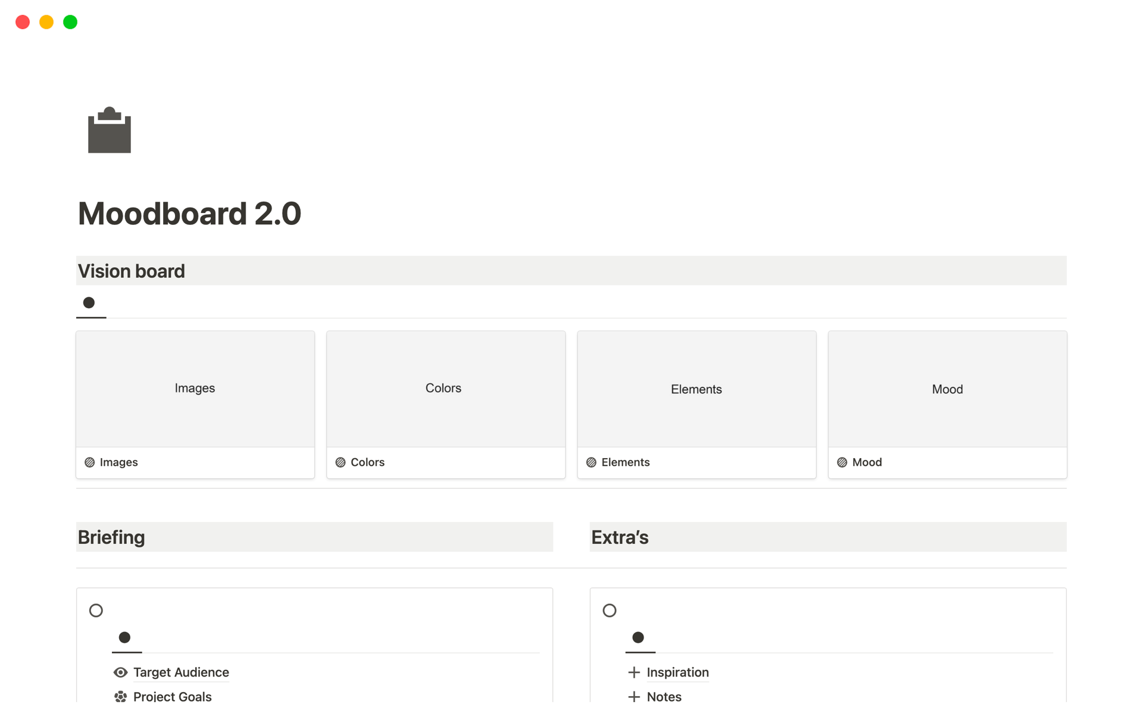Click the plus icon next to Notes
Viewport: 1143px width, 714px height.
tap(633, 696)
